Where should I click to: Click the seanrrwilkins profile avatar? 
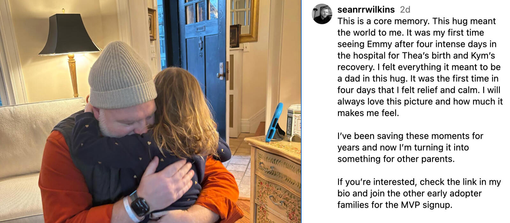[322, 14]
